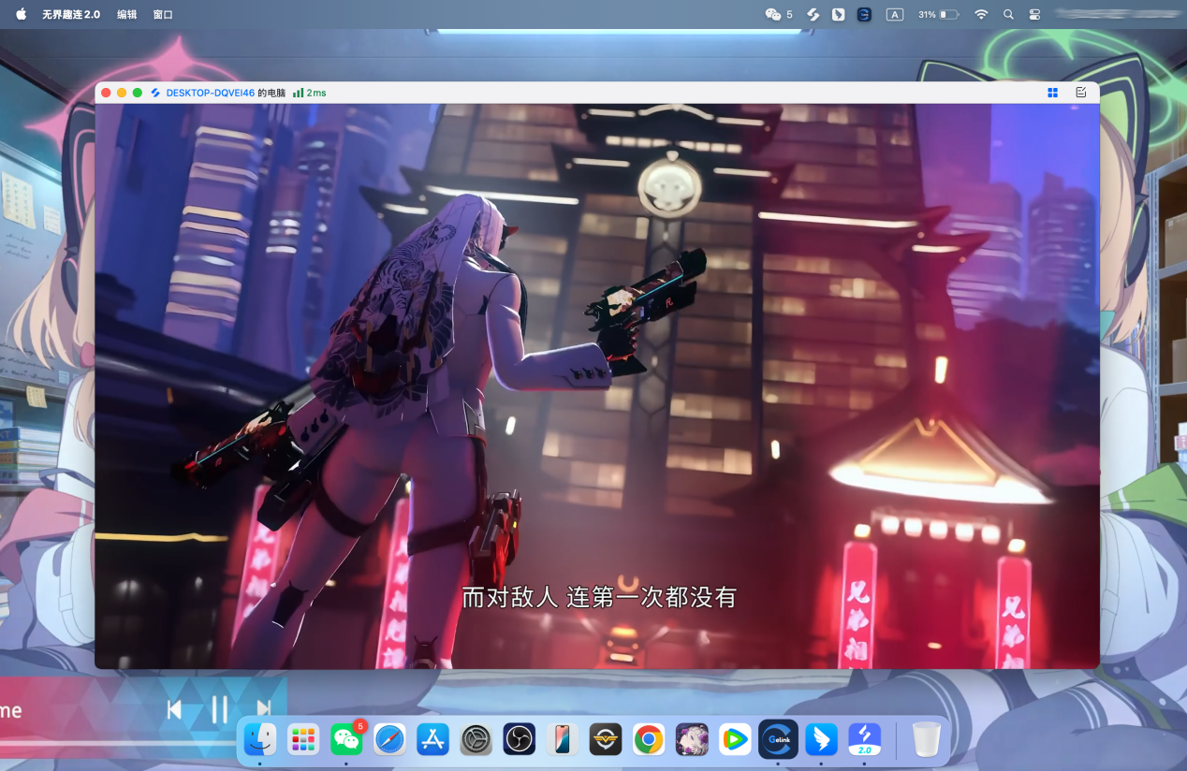Open Trash from the Dock
The width and height of the screenshot is (1187, 771).
pos(927,739)
